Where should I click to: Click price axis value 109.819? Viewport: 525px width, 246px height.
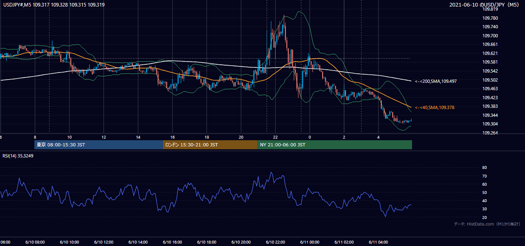tap(490, 9)
